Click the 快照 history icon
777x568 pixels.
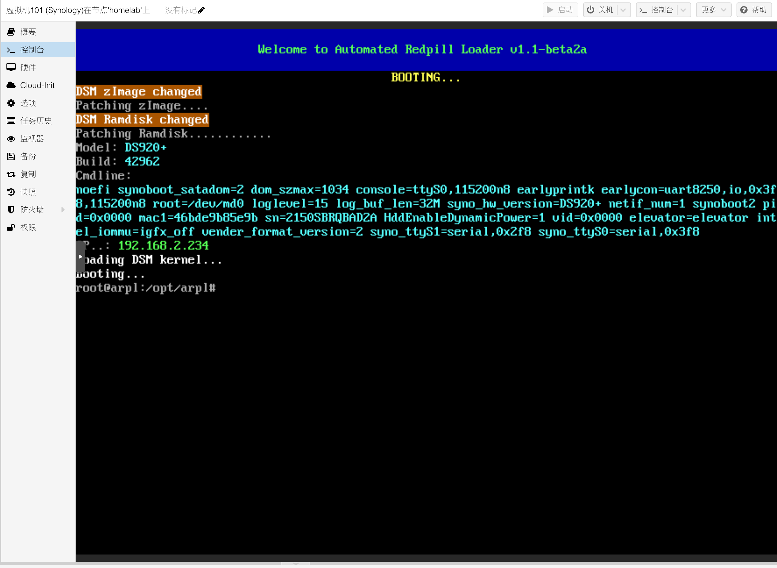(x=11, y=192)
